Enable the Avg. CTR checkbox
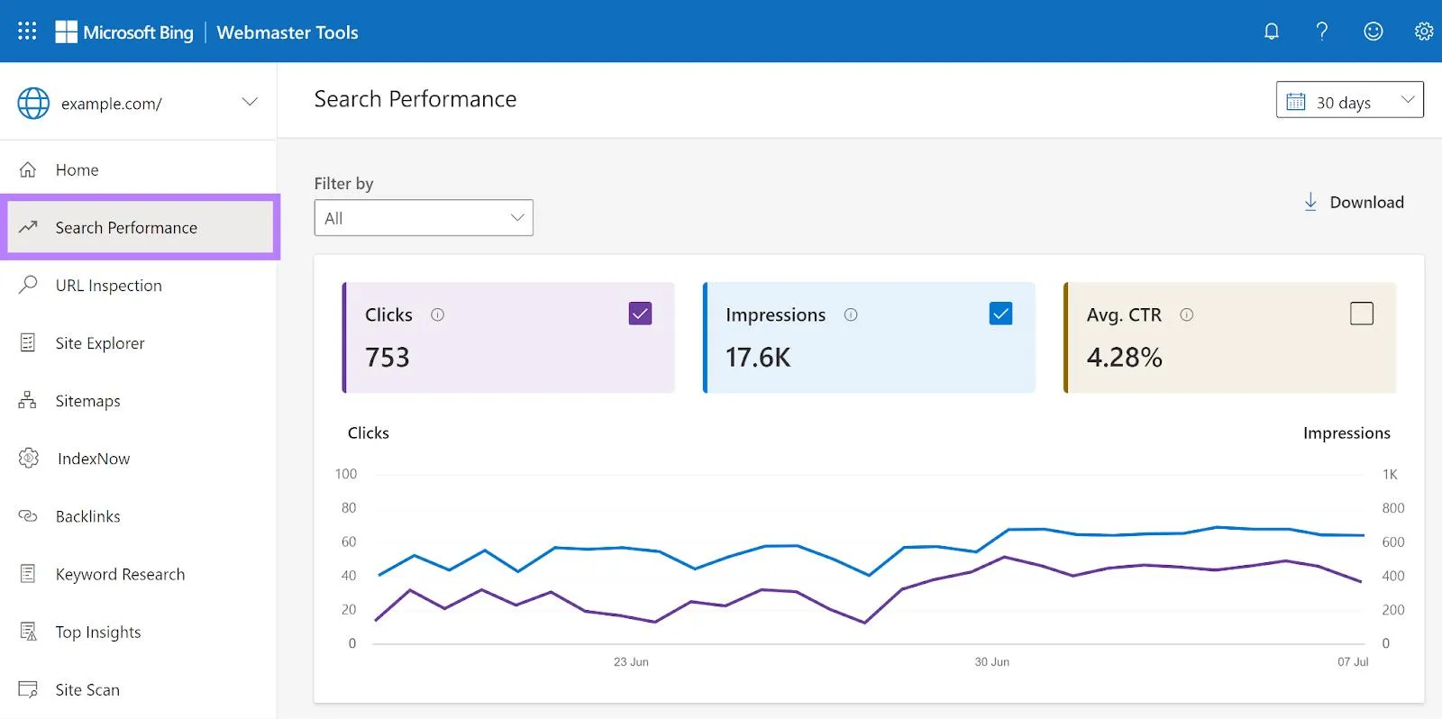Viewport: 1442px width, 719px height. click(x=1362, y=314)
